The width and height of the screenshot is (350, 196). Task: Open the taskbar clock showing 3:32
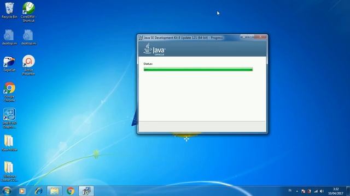point(336,191)
